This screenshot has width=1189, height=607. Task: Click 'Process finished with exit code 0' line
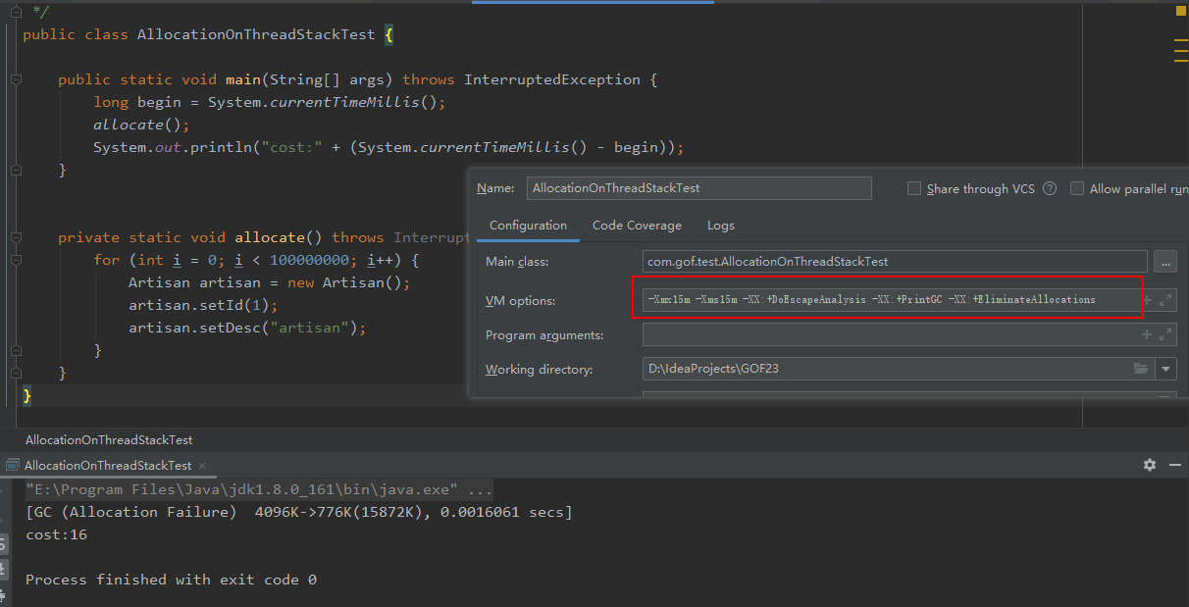(x=171, y=580)
